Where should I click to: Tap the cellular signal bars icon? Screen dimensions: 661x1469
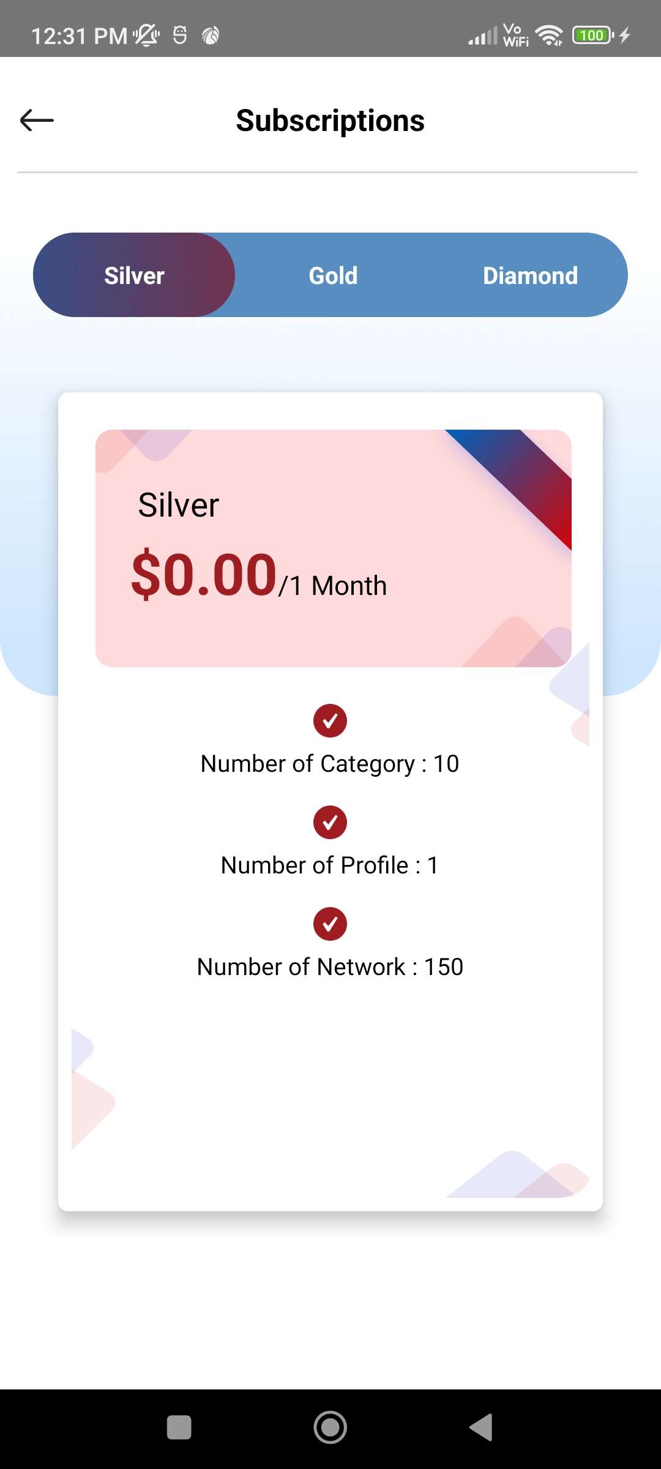[x=483, y=36]
